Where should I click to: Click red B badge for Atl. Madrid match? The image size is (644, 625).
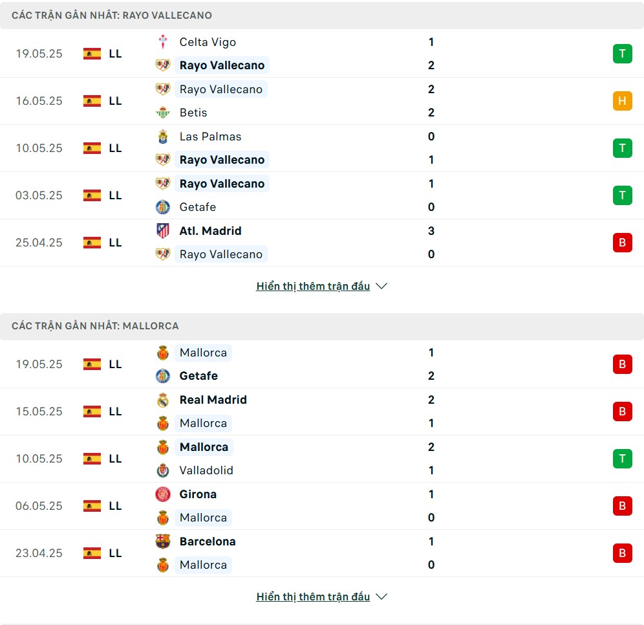click(622, 243)
